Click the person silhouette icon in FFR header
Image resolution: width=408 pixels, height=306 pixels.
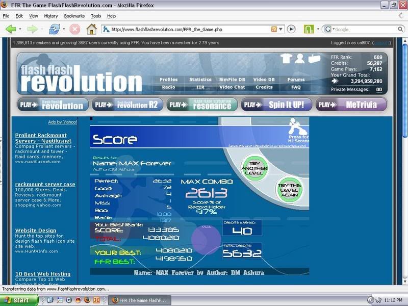coord(299,58)
